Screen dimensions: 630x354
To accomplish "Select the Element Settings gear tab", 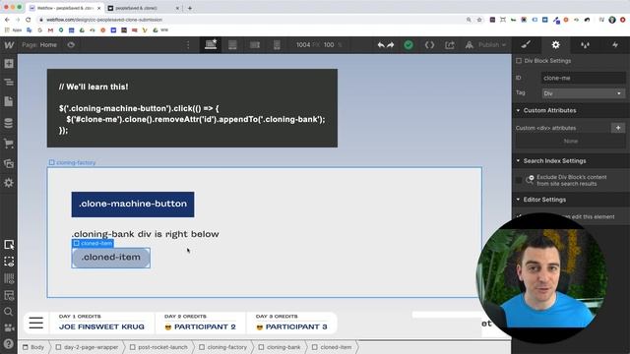I will point(555,45).
